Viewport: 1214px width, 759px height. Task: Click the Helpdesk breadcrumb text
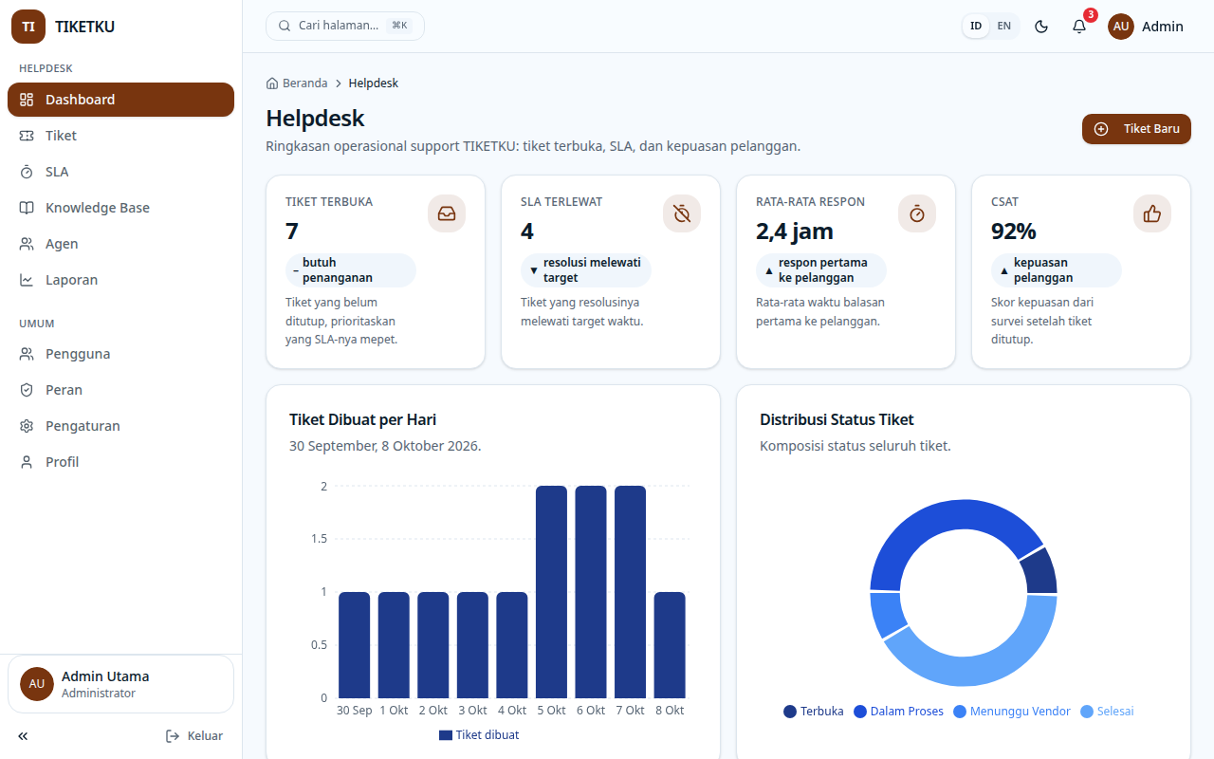coord(374,83)
